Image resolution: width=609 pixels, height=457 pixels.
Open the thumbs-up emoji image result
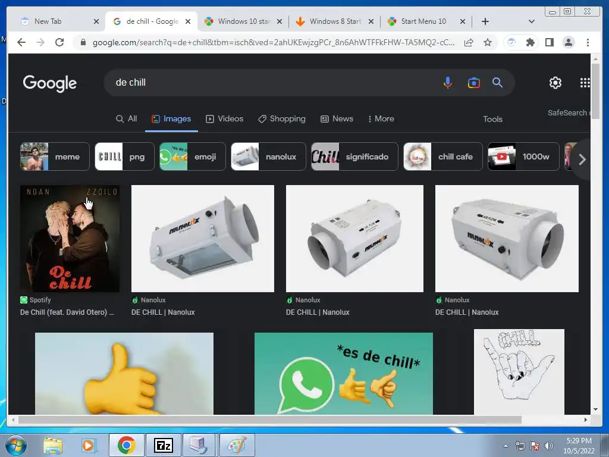click(124, 374)
